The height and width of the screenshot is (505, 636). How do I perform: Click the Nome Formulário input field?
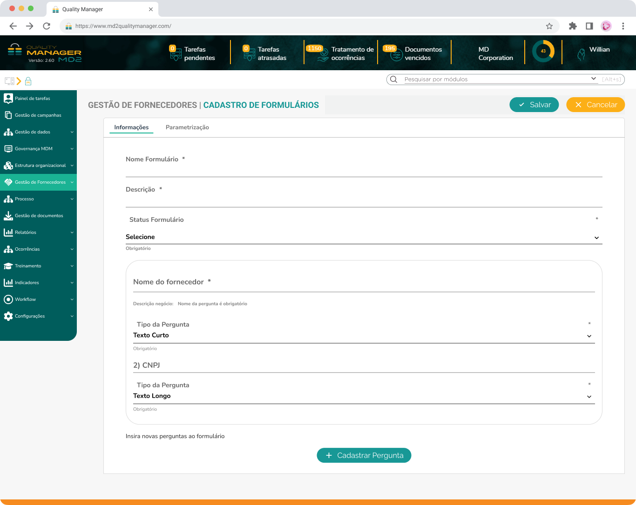click(x=363, y=172)
